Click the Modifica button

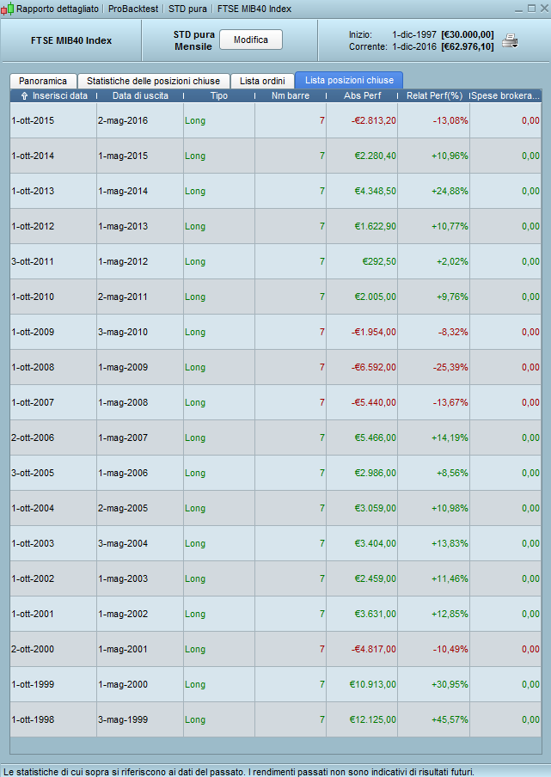point(251,40)
